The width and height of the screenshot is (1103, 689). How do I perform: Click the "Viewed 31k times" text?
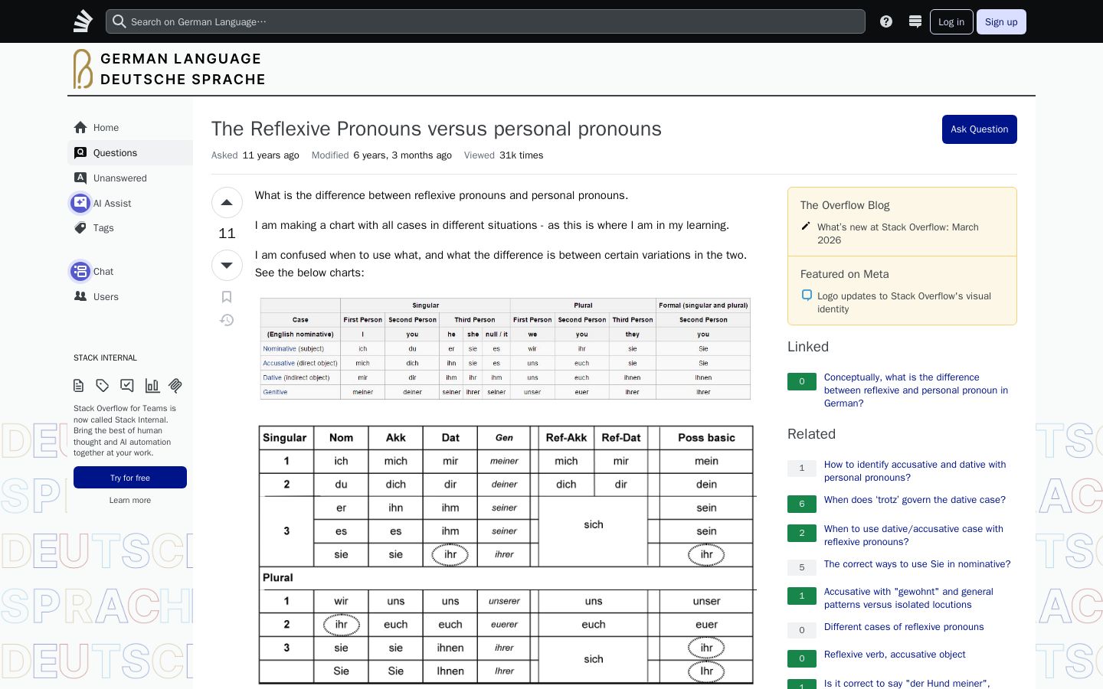pyautogui.click(x=503, y=155)
